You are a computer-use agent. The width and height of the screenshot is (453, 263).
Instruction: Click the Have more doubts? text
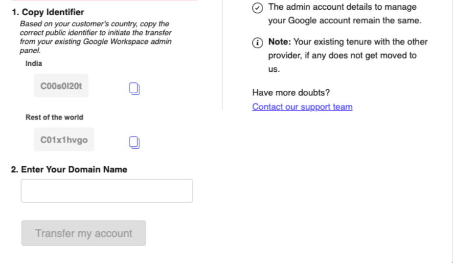[291, 93]
